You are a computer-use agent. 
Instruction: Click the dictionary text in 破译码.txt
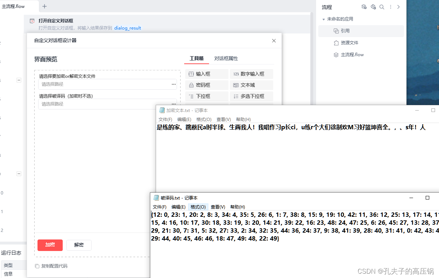click(x=295, y=227)
